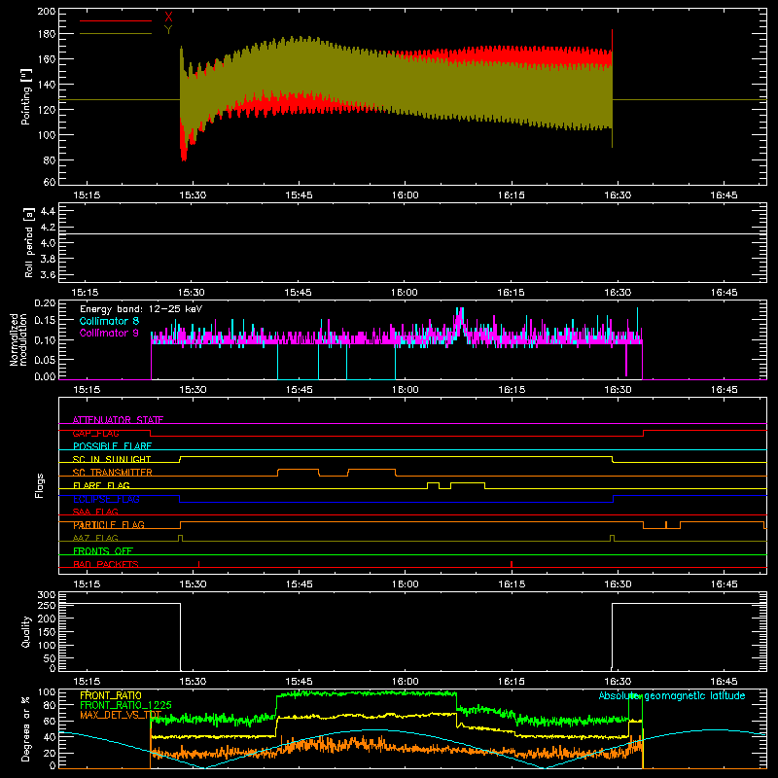Click the 300 tick on Quality axis
778x778 pixels.
(x=46, y=595)
